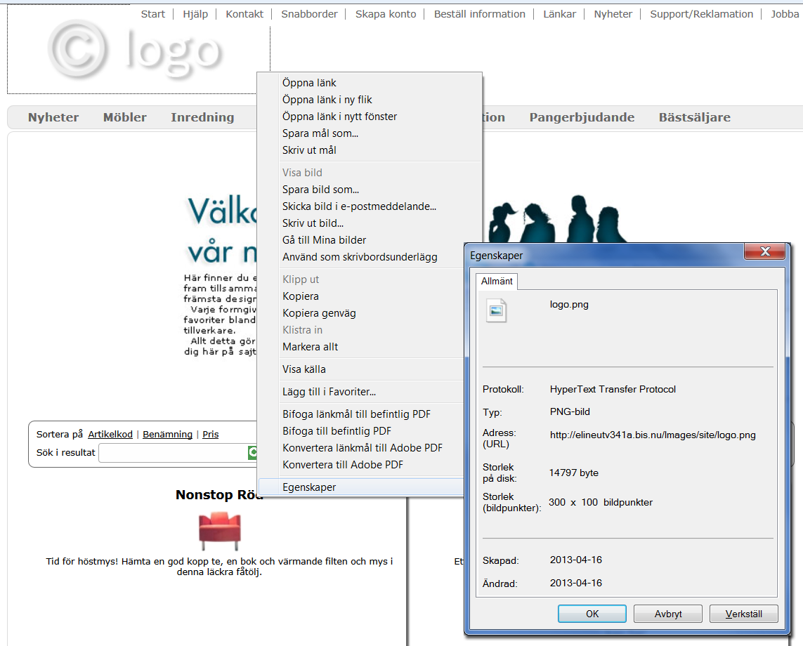Click the HyperText Transfer Protocol value

coord(613,389)
